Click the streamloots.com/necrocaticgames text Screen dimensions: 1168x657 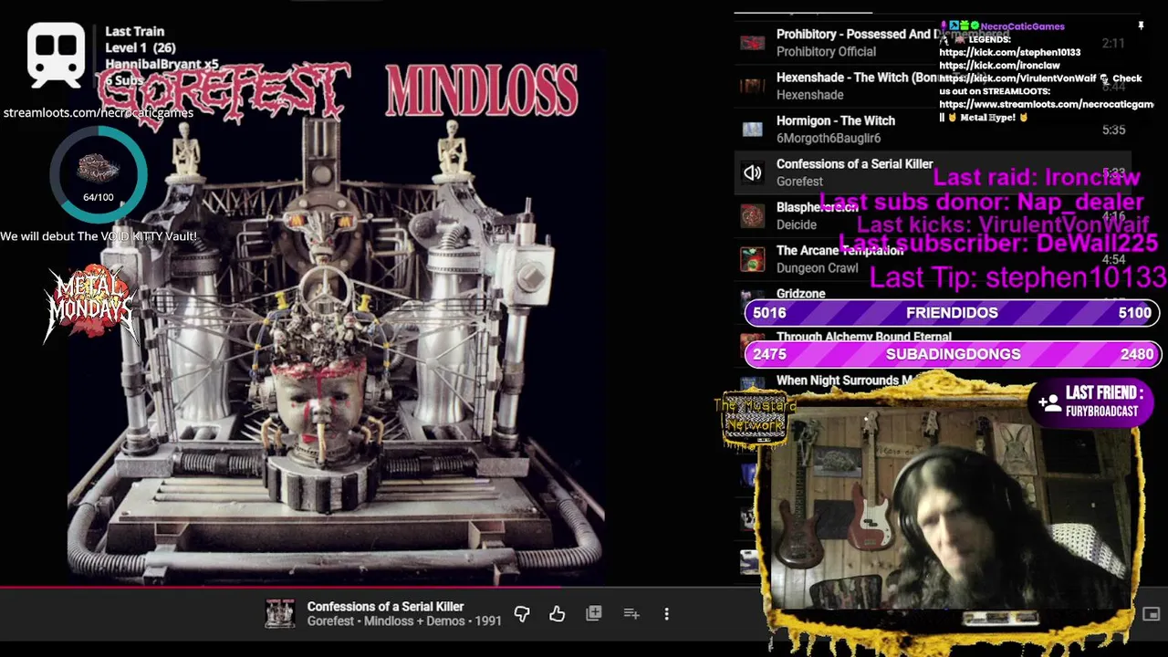click(x=98, y=112)
